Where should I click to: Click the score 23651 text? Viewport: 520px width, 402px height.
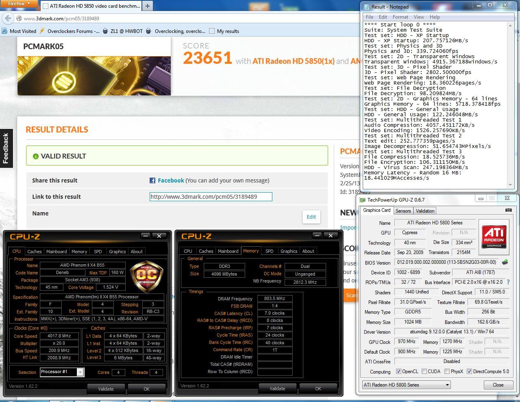207,59
